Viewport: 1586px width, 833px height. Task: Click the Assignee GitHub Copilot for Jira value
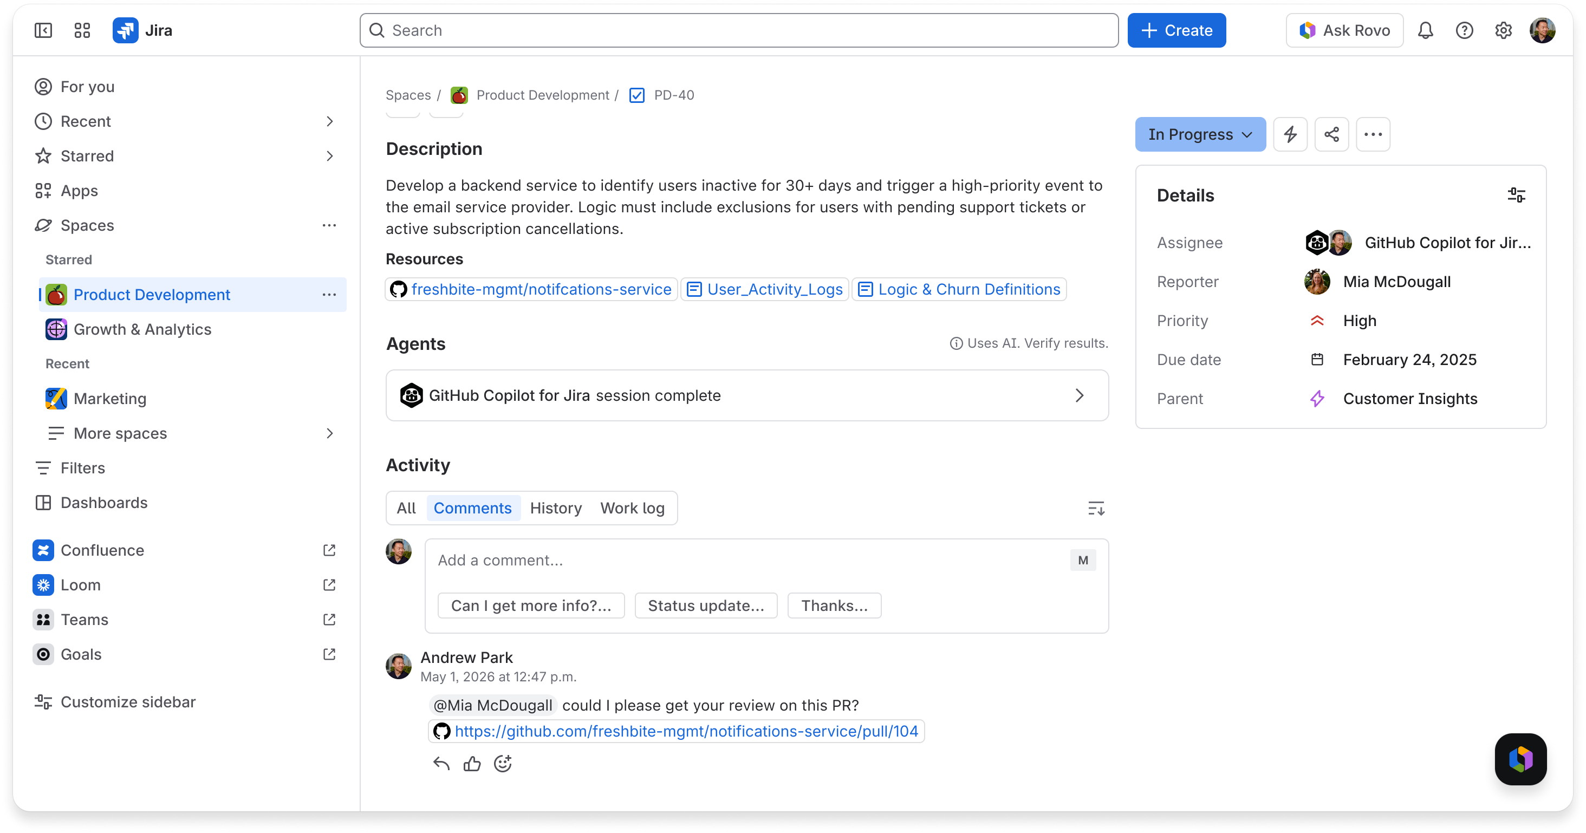tap(1418, 243)
